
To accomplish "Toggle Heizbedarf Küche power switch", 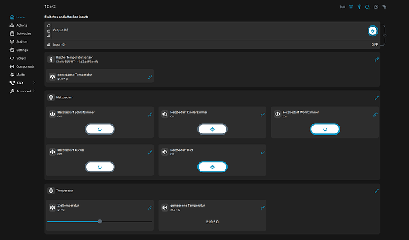I will pyautogui.click(x=100, y=167).
